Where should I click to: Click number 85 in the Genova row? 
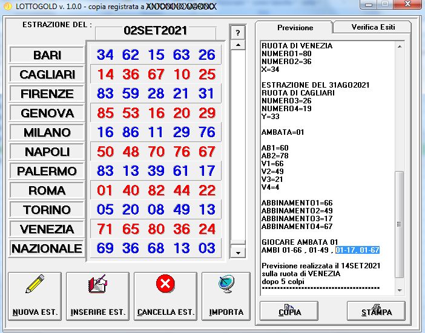(105, 113)
